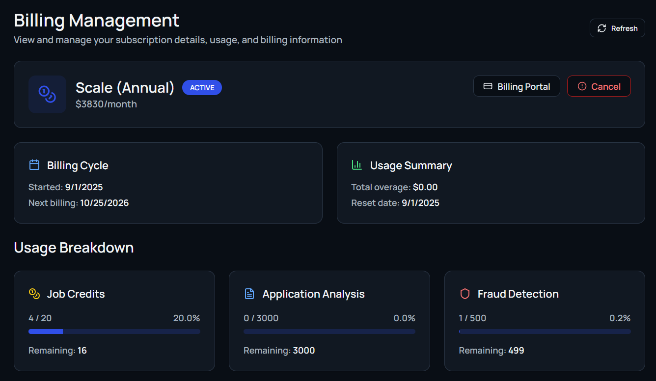Click the alert circle icon in Cancel
This screenshot has height=381, width=656.
pyautogui.click(x=582, y=86)
